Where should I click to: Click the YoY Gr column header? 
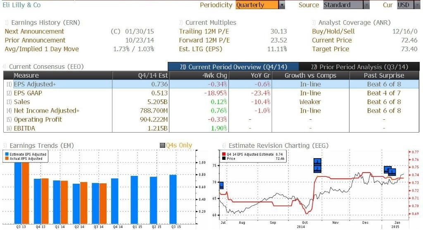[250, 75]
